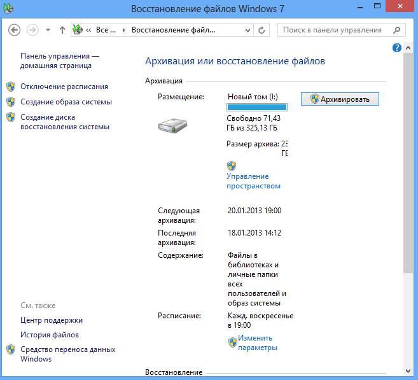Open 'Управление пространством' link

point(253,181)
